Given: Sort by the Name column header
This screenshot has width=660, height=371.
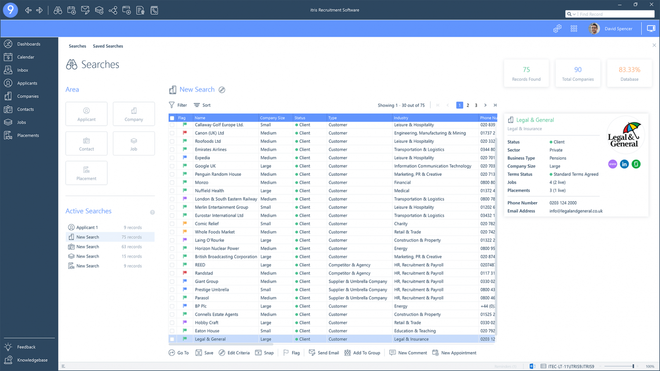Looking at the screenshot, I should click(x=226, y=118).
